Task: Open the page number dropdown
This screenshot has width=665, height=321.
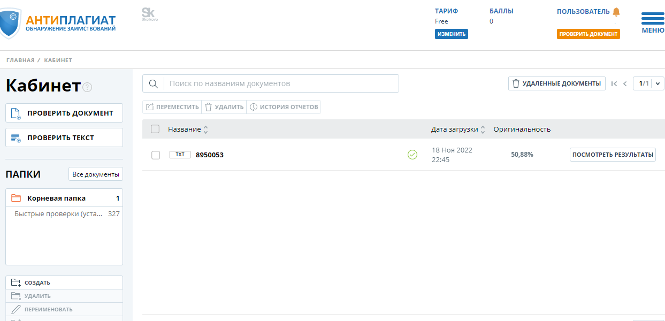Action: (x=658, y=83)
